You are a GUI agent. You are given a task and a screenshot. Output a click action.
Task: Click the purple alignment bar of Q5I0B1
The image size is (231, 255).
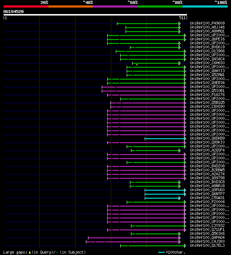[143, 91]
